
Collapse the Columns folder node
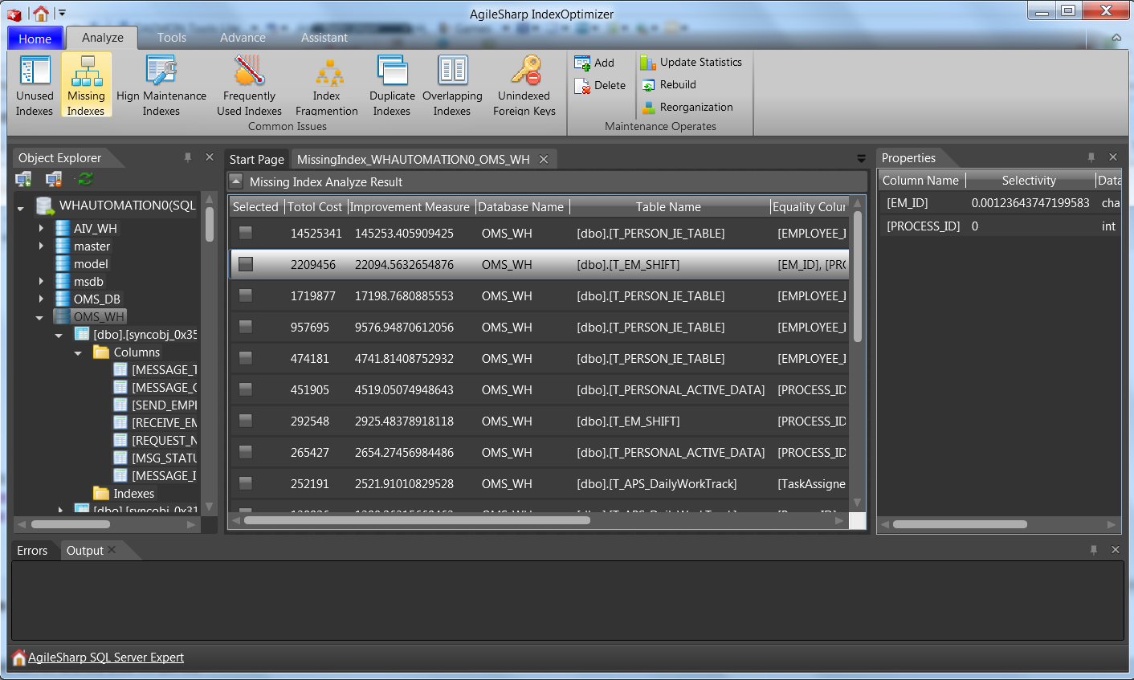(78, 353)
